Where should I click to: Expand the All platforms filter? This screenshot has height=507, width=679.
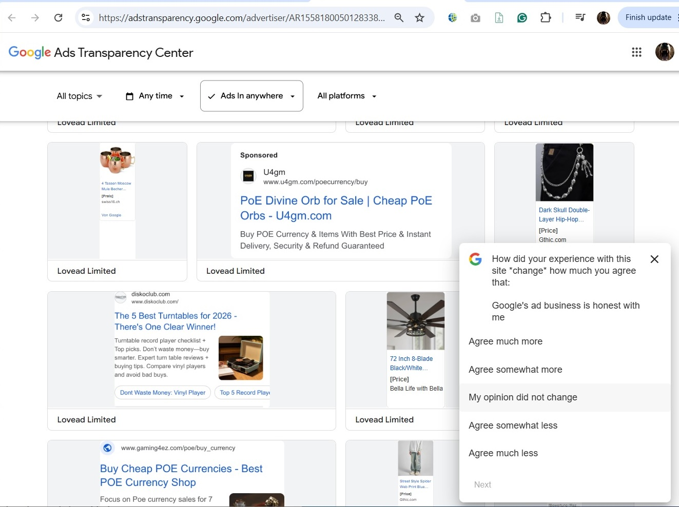coord(347,96)
